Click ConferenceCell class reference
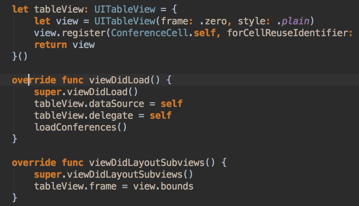 click(150, 33)
